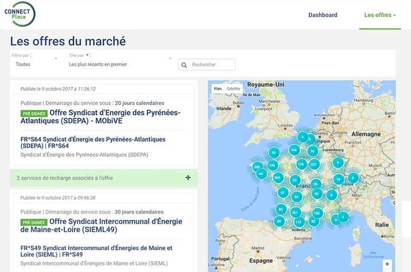Open the SDEPA MObiVE offer title

101,117
